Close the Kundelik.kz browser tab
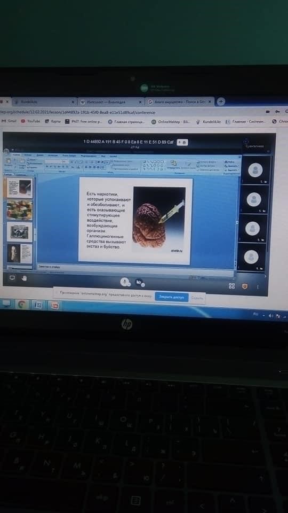The width and height of the screenshot is (288, 513). tap(73, 102)
